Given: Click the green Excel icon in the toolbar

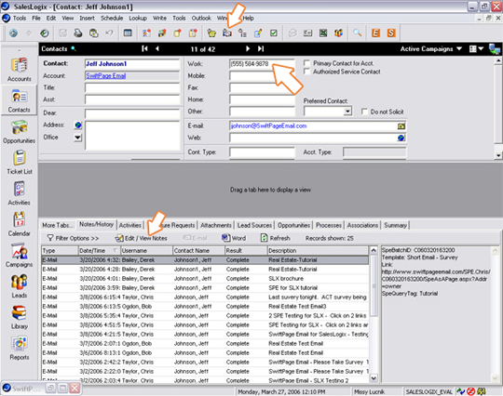Looking at the screenshot, I should click(323, 33).
